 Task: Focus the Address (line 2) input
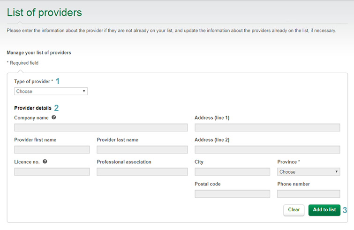[267, 150]
